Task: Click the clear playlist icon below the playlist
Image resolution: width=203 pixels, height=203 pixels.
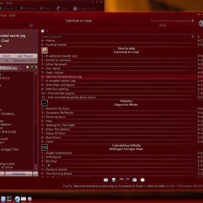Action: (106, 180)
